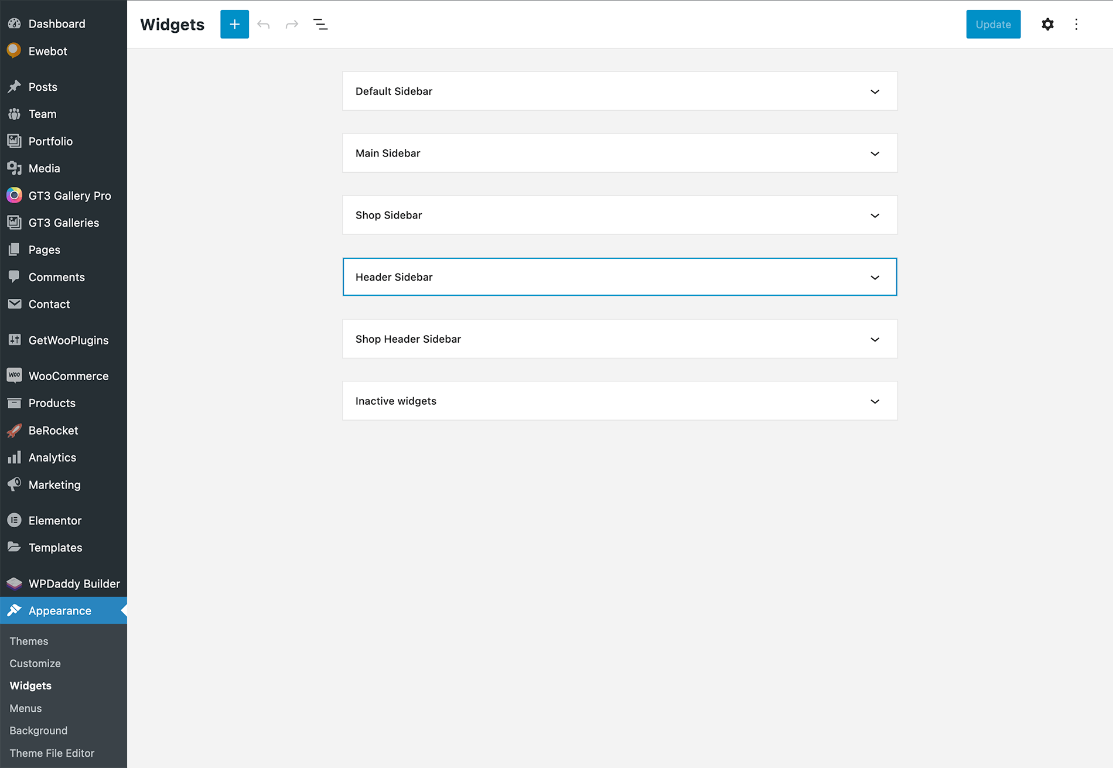Select the Inactive widgets title text
This screenshot has width=1113, height=768.
(396, 401)
